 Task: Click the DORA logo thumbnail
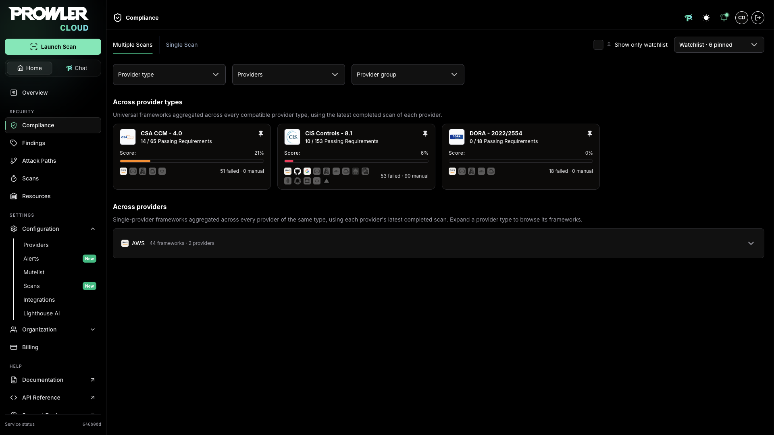[x=457, y=137]
